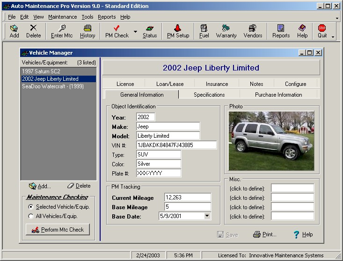Switch to the Insurance tab
343x261 pixels.
pyautogui.click(x=217, y=84)
